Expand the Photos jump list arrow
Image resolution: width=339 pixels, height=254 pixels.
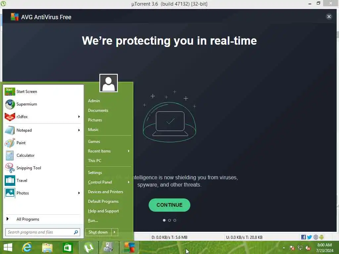[79, 193]
